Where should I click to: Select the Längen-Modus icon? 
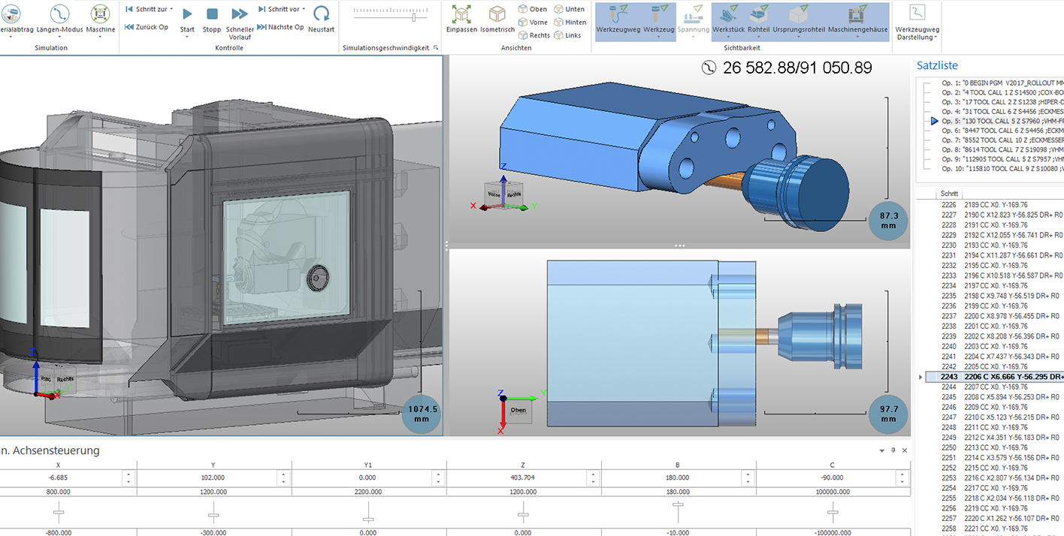click(x=60, y=14)
